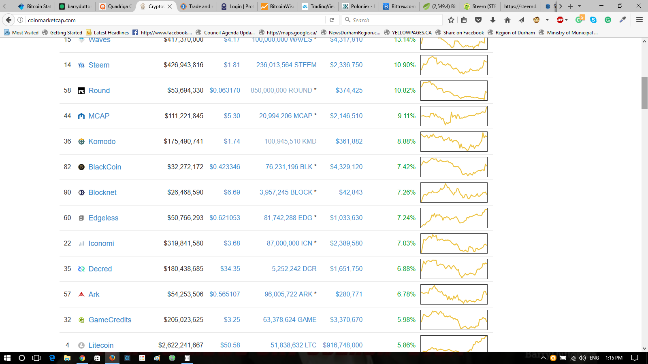The image size is (648, 364).
Task: Open File Explorer from the taskbar
Action: [x=67, y=358]
